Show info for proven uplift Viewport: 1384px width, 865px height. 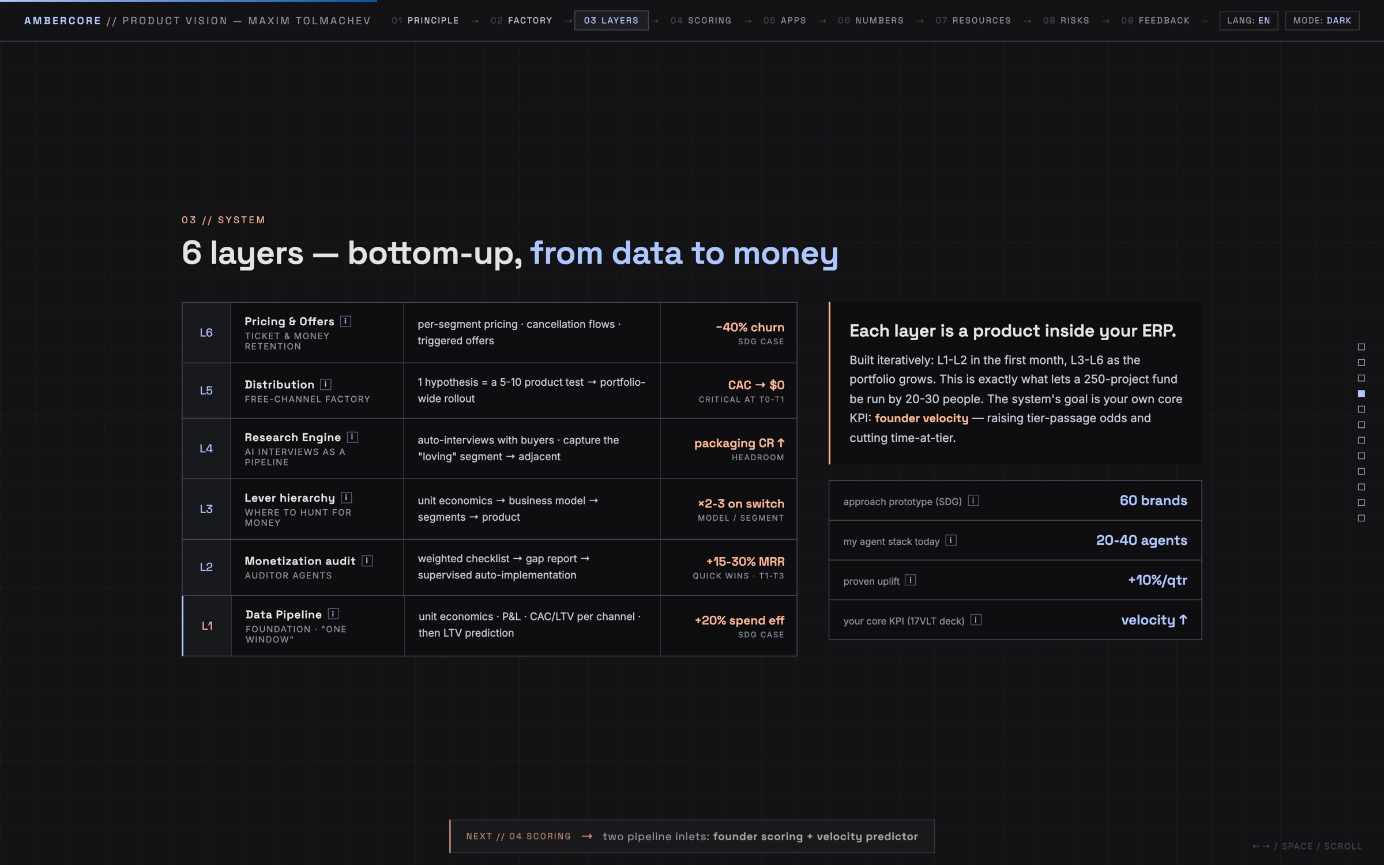point(911,580)
